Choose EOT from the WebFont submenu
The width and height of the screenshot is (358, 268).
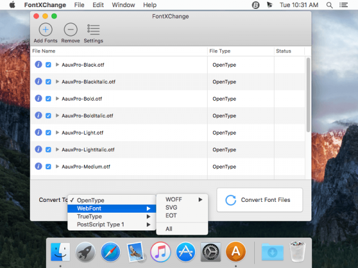coord(182,216)
